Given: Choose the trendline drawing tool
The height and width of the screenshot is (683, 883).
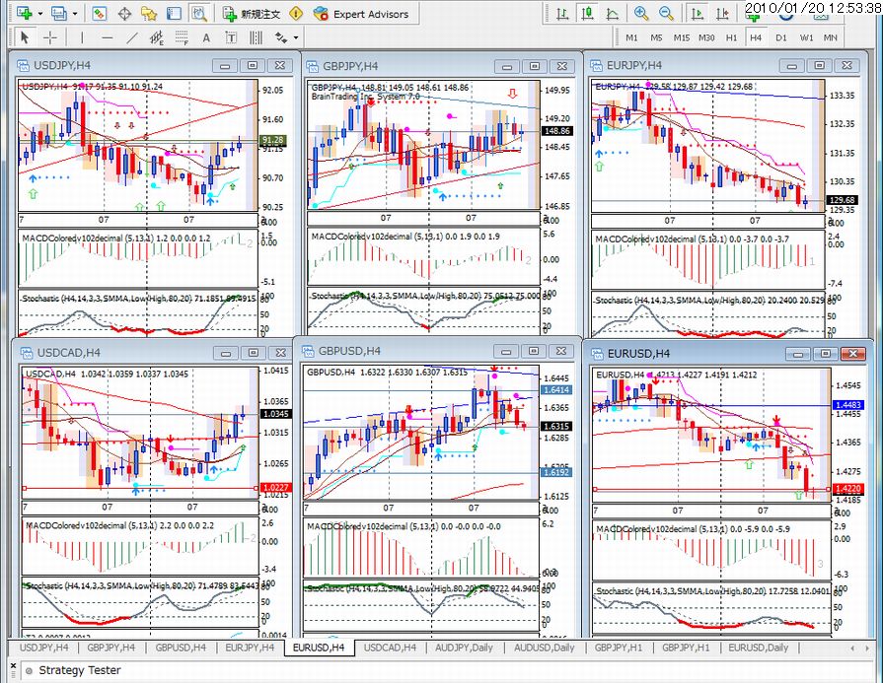Looking at the screenshot, I should click(x=132, y=37).
